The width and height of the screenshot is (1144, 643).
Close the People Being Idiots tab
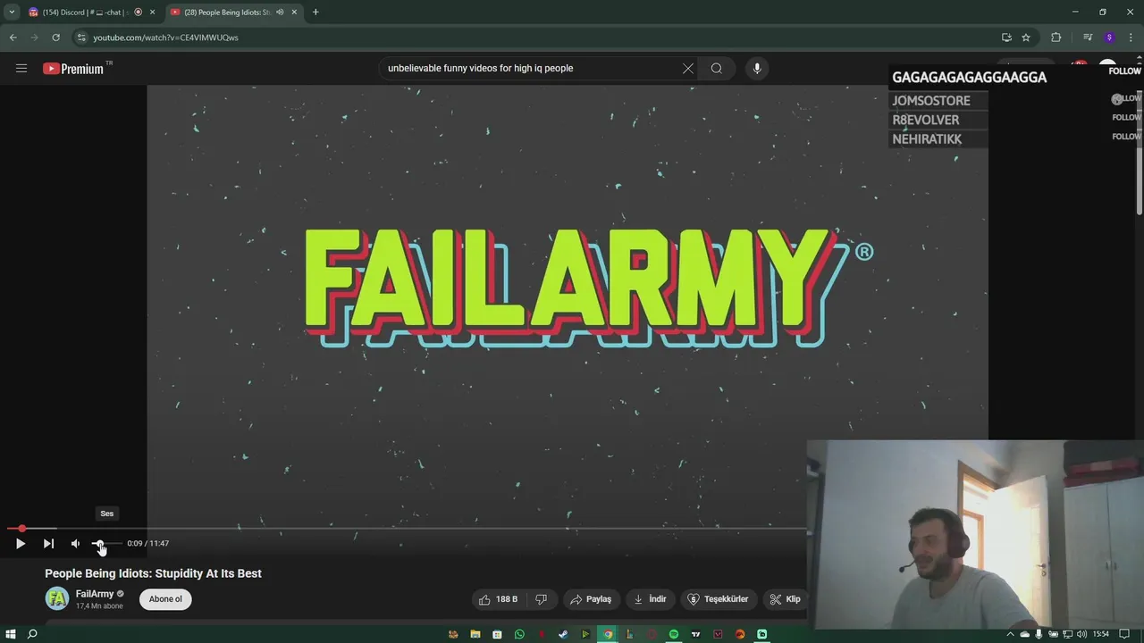point(295,13)
